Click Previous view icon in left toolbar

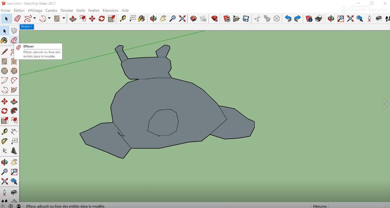point(14,181)
